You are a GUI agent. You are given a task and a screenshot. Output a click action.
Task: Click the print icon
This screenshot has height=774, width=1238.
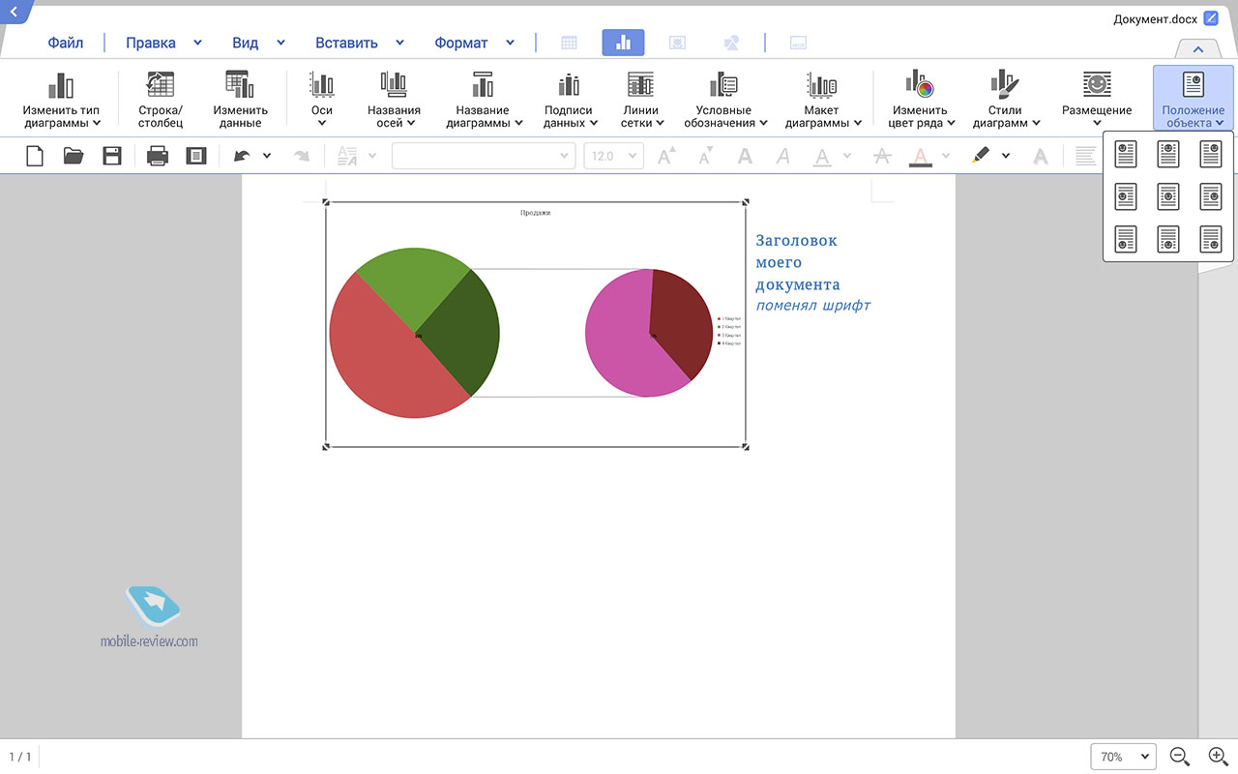[158, 156]
